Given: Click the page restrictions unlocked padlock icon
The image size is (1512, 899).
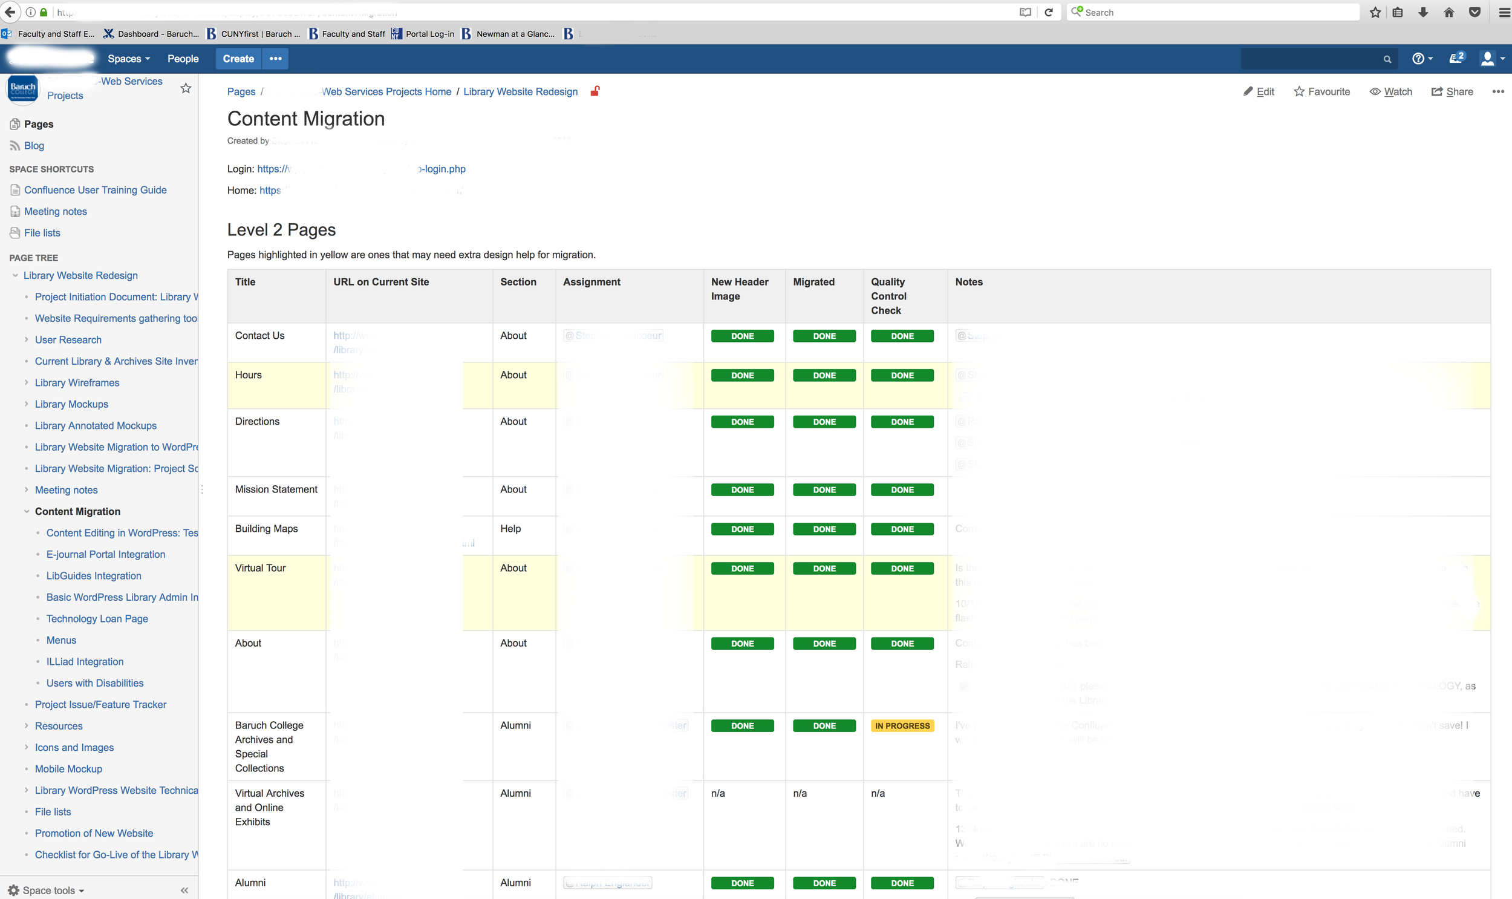Looking at the screenshot, I should tap(595, 91).
